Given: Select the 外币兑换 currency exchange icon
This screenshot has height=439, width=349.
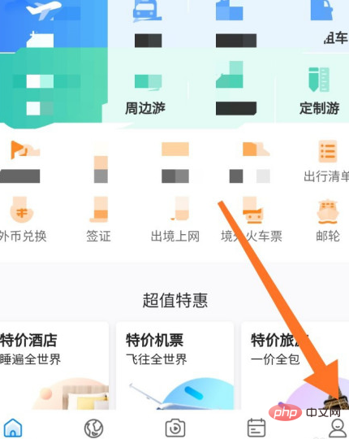Looking at the screenshot, I should click(23, 219).
